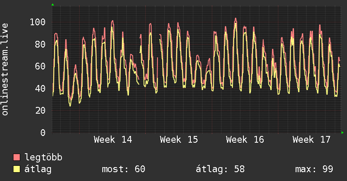
Task: Click the pink legtöbb legend color swatch
Action: pos(16,157)
